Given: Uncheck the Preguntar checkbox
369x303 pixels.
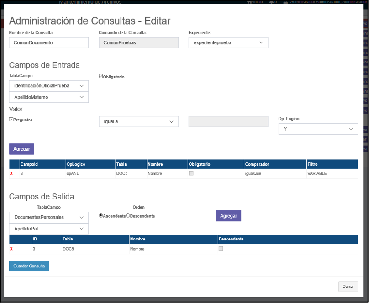Looking at the screenshot, I should [11, 120].
